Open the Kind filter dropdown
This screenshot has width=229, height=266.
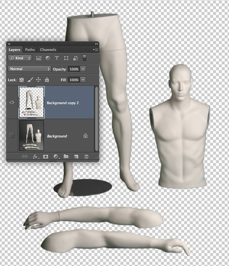coord(20,58)
